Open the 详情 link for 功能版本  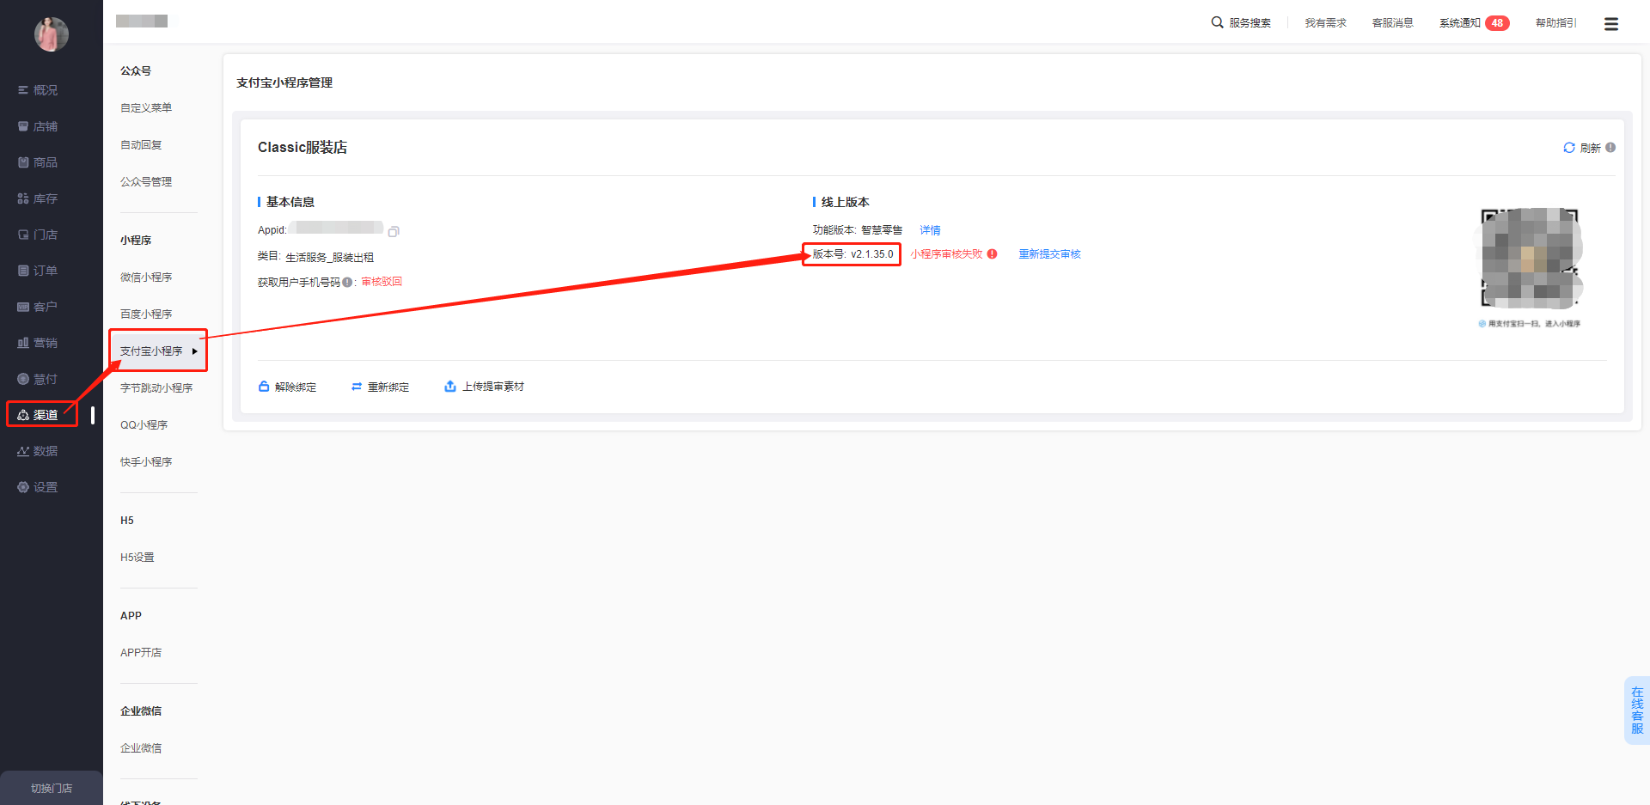point(930,230)
